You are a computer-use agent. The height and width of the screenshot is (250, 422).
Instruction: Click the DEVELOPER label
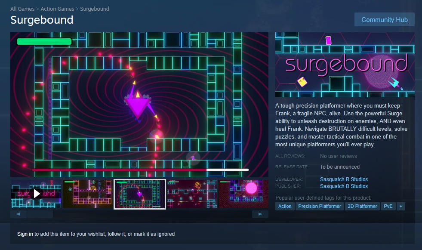289,179
